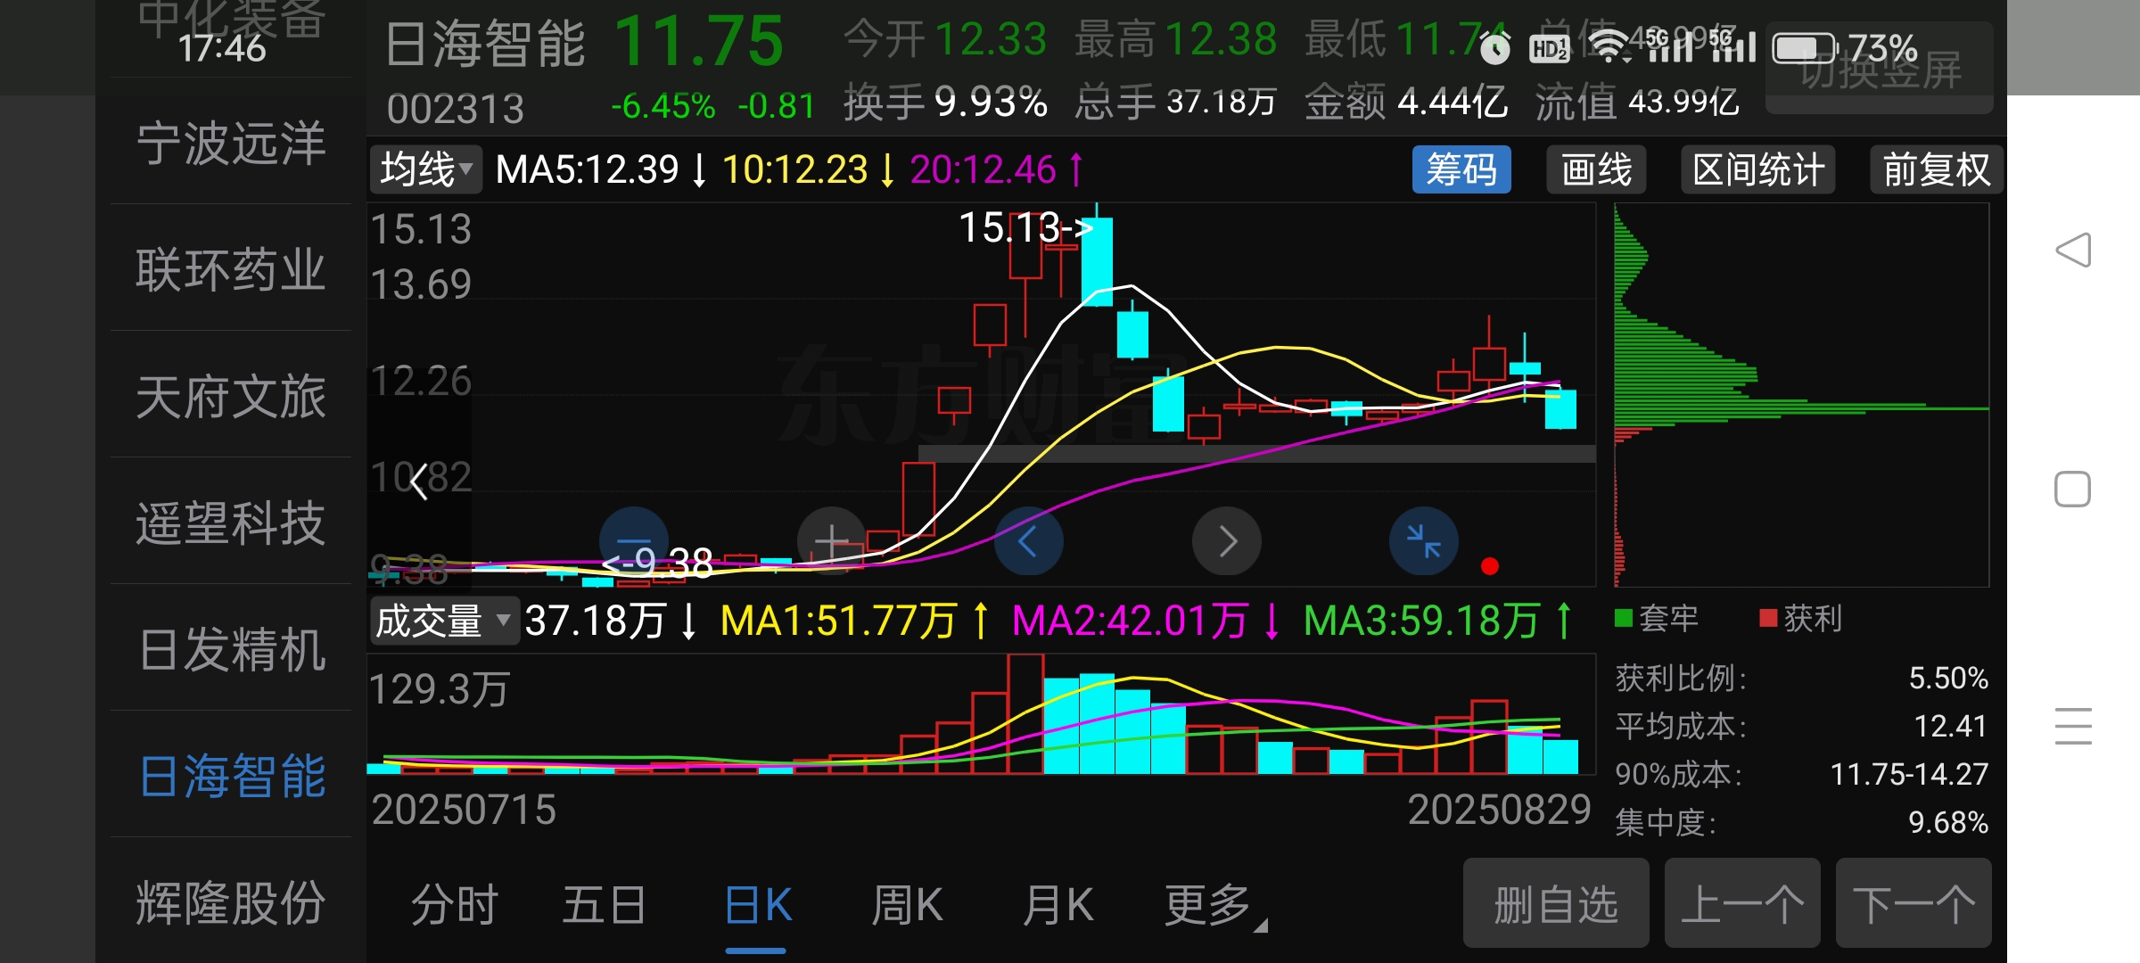Open the 成交量 indicator dropdown
The height and width of the screenshot is (963, 2140).
444,621
